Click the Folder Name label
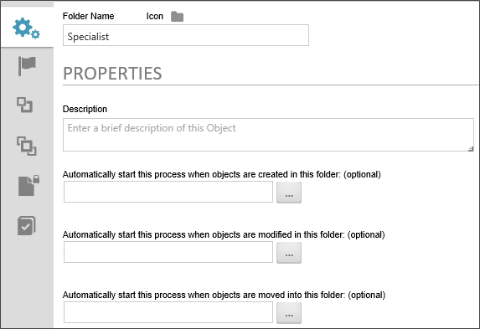Viewport: 480px width, 329px height. 89,16
